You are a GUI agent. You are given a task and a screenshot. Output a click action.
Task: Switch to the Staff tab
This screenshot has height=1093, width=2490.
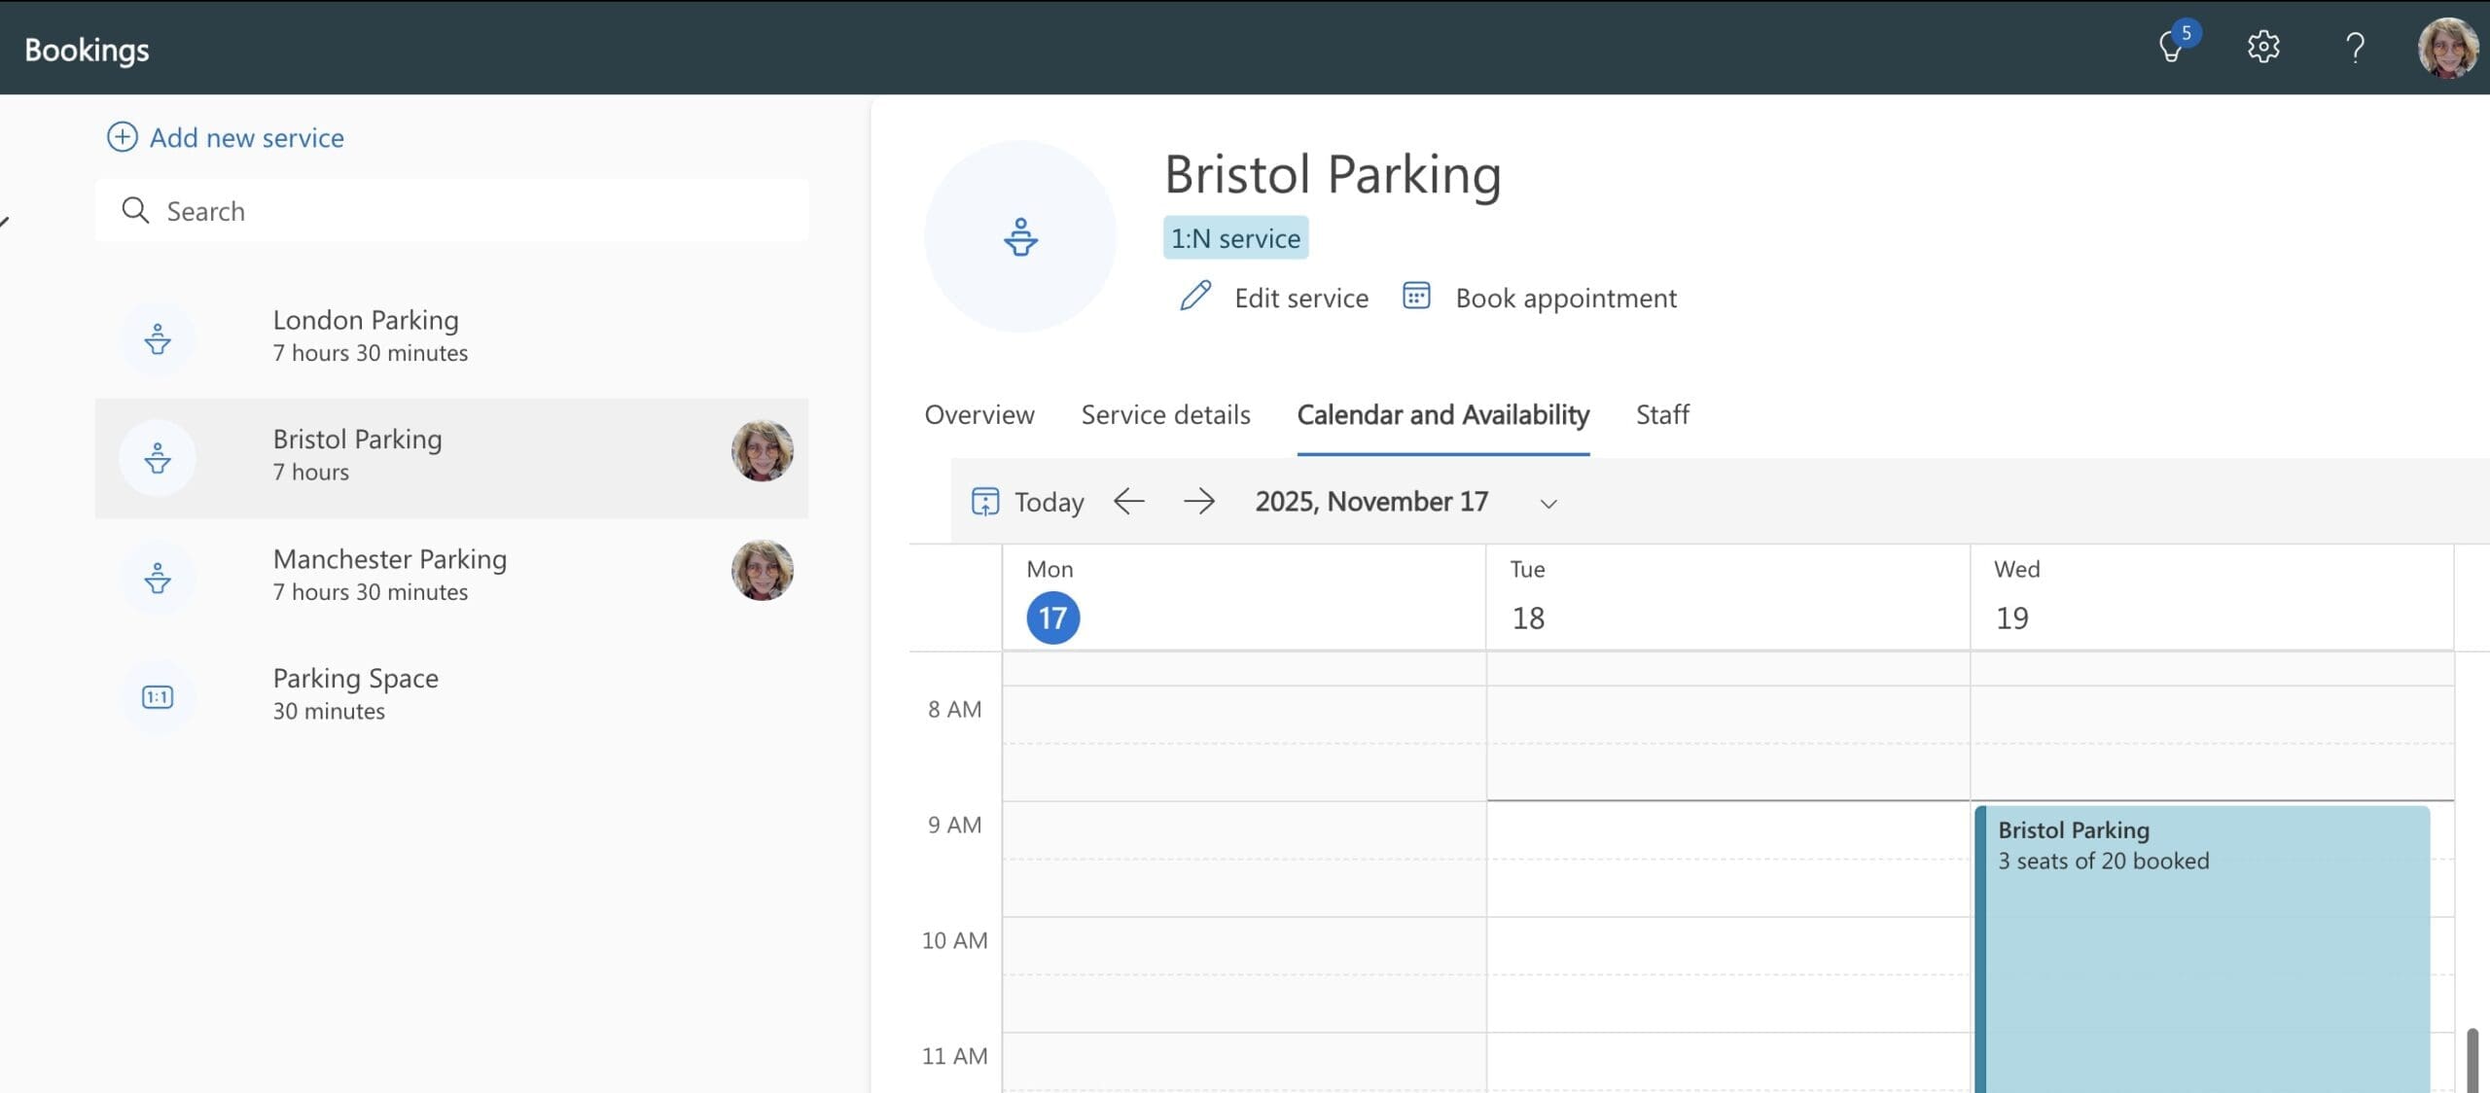click(x=1662, y=415)
